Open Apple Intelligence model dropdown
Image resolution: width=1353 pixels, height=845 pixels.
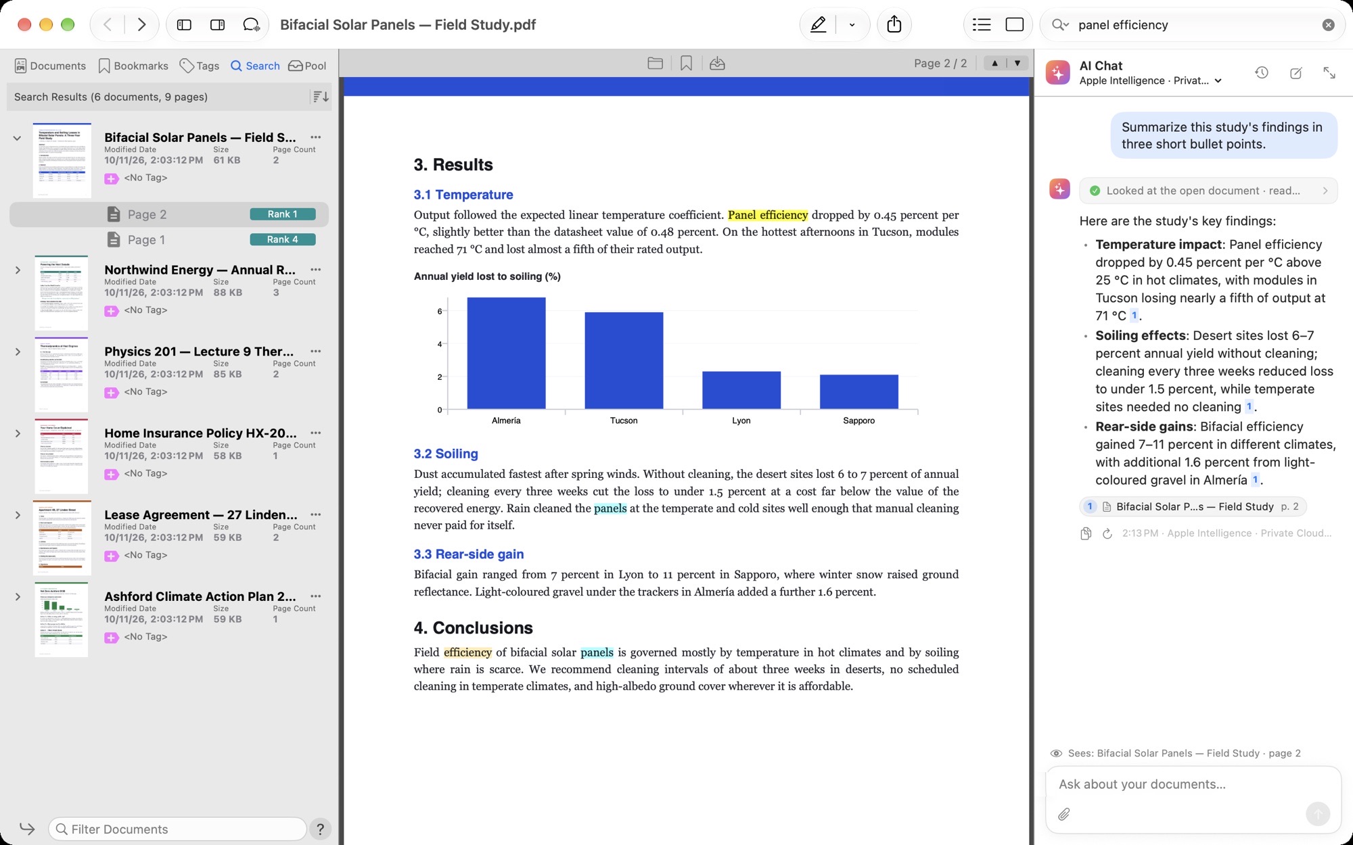(x=1150, y=80)
